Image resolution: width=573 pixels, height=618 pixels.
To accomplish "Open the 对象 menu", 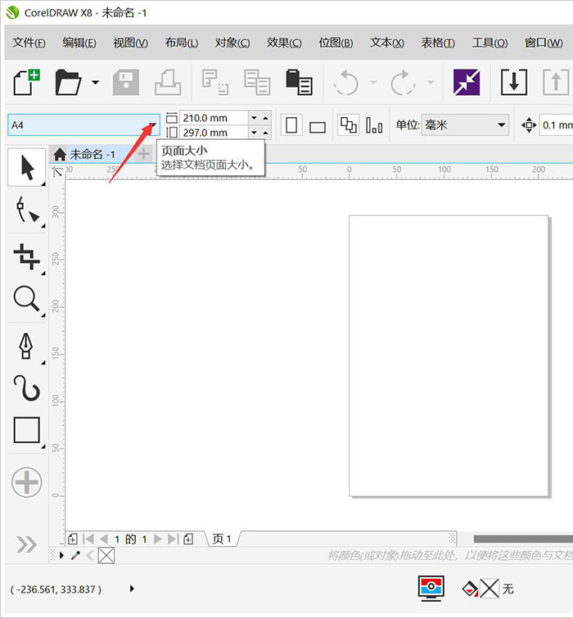I will 232,43.
